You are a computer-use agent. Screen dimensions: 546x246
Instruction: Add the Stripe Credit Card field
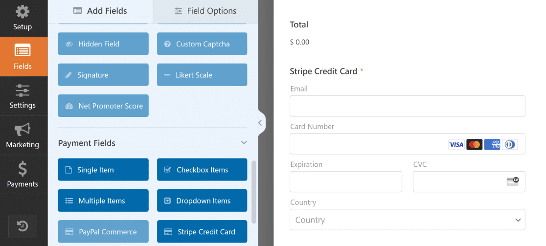pyautogui.click(x=202, y=232)
